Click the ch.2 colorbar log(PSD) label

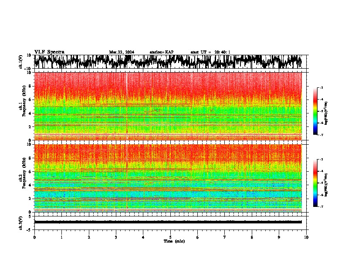pos(326,185)
